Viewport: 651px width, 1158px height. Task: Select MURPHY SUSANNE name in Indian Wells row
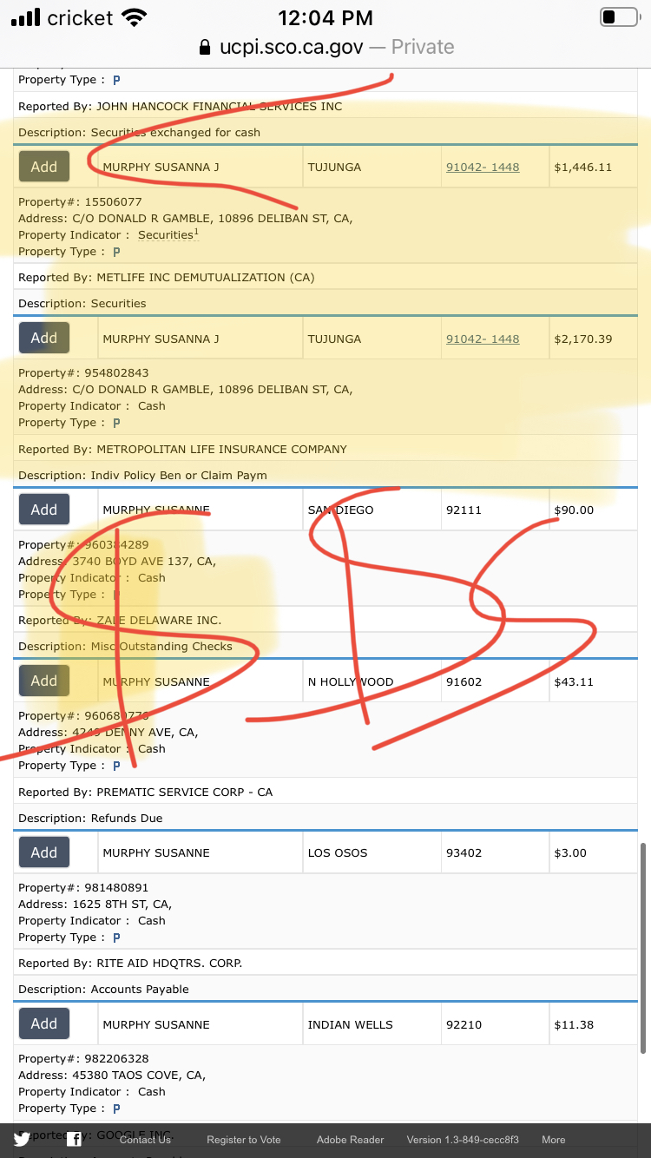pos(156,1024)
